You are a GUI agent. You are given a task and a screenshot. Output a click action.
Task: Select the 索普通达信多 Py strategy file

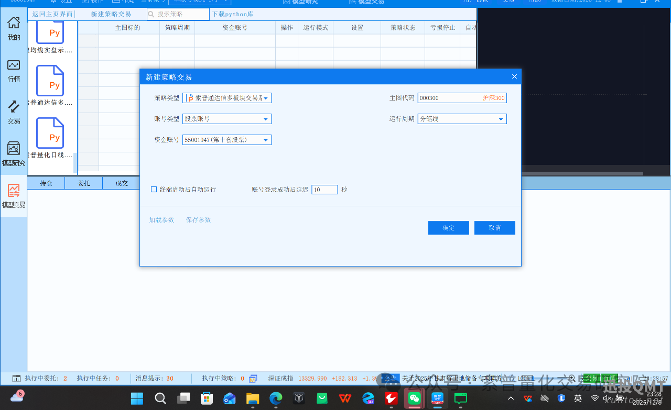[50, 81]
